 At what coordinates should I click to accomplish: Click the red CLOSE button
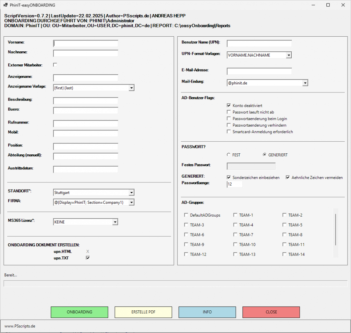point(271,312)
